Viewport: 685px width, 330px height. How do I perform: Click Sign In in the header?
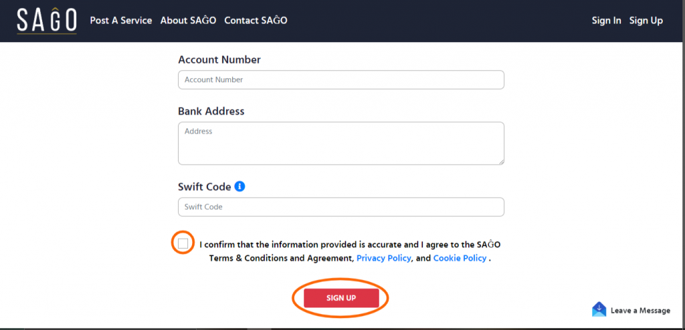[606, 21]
